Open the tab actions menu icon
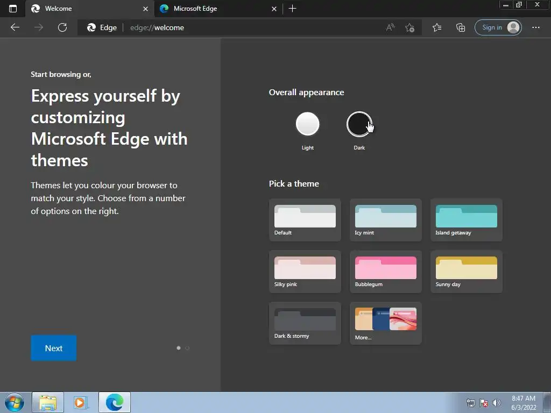The image size is (551, 413). click(x=13, y=9)
